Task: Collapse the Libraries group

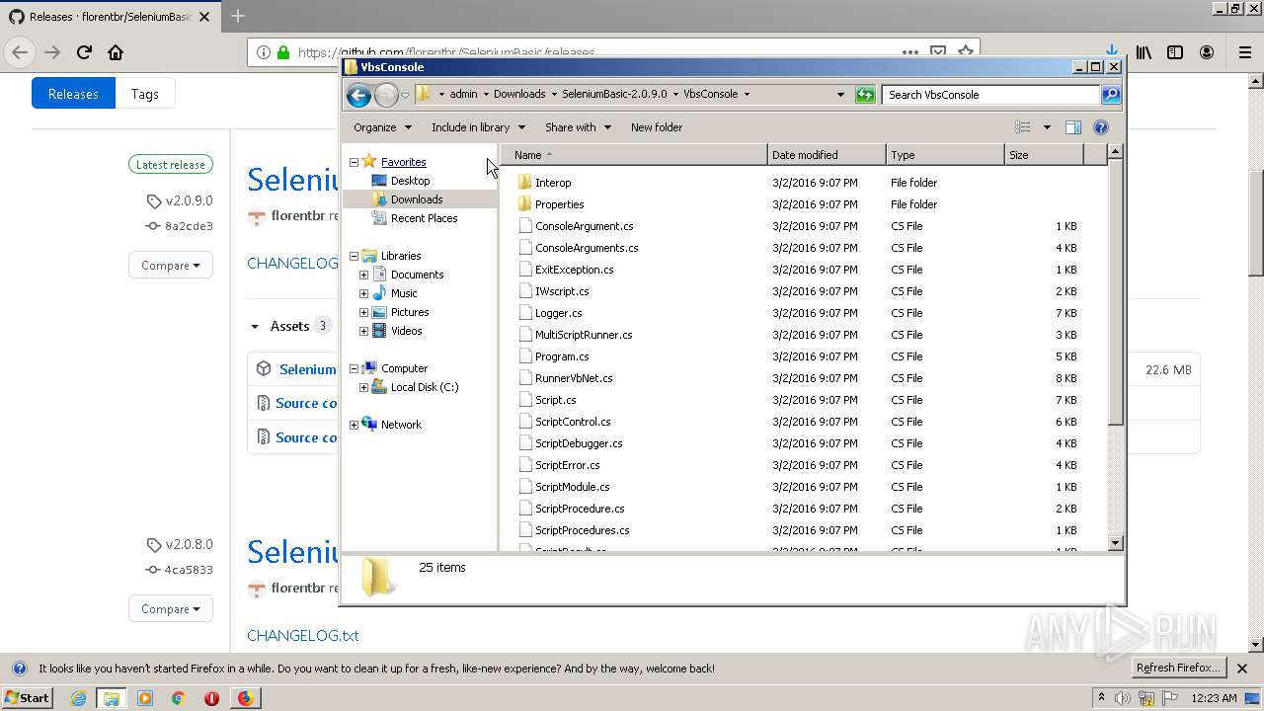Action: (x=354, y=256)
